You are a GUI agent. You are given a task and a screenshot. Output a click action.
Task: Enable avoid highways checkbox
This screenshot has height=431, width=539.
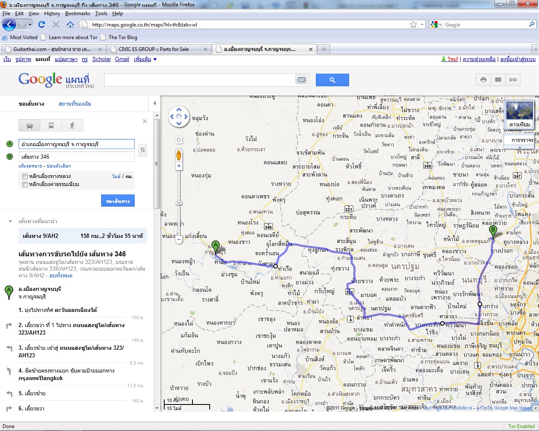(25, 177)
